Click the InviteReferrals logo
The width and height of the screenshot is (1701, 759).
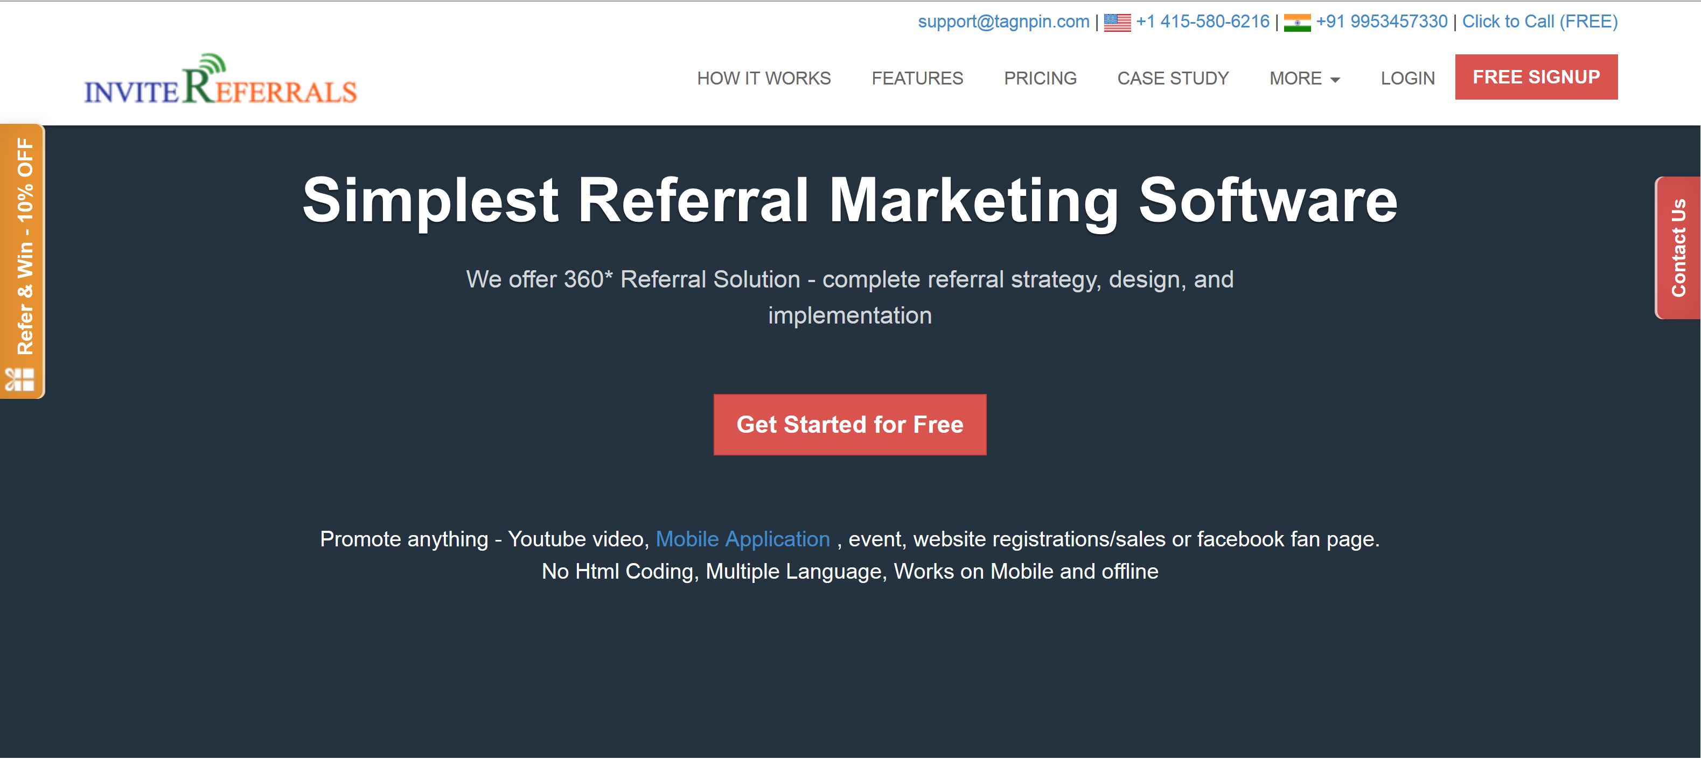220,79
